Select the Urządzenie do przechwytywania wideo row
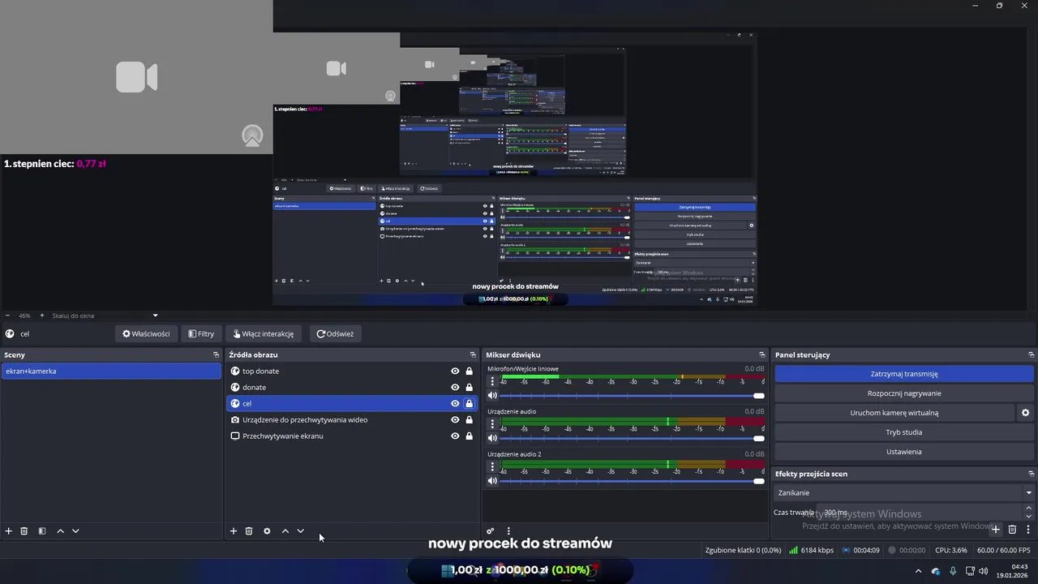 click(351, 420)
